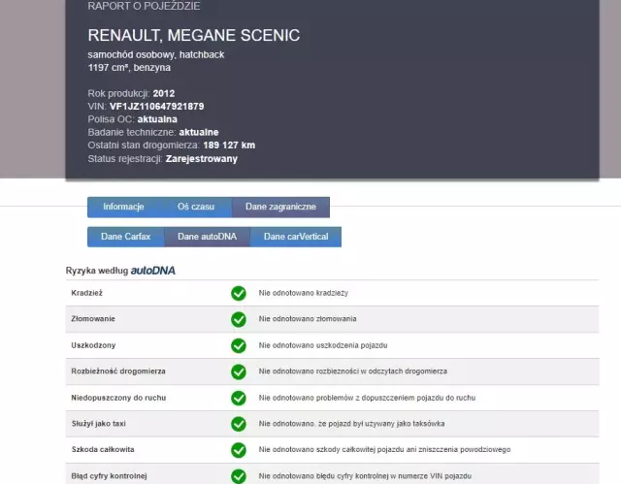Click the check icon for Błąd cyfry kontrolnej
Image resolution: width=621 pixels, height=484 pixels.
239,476
